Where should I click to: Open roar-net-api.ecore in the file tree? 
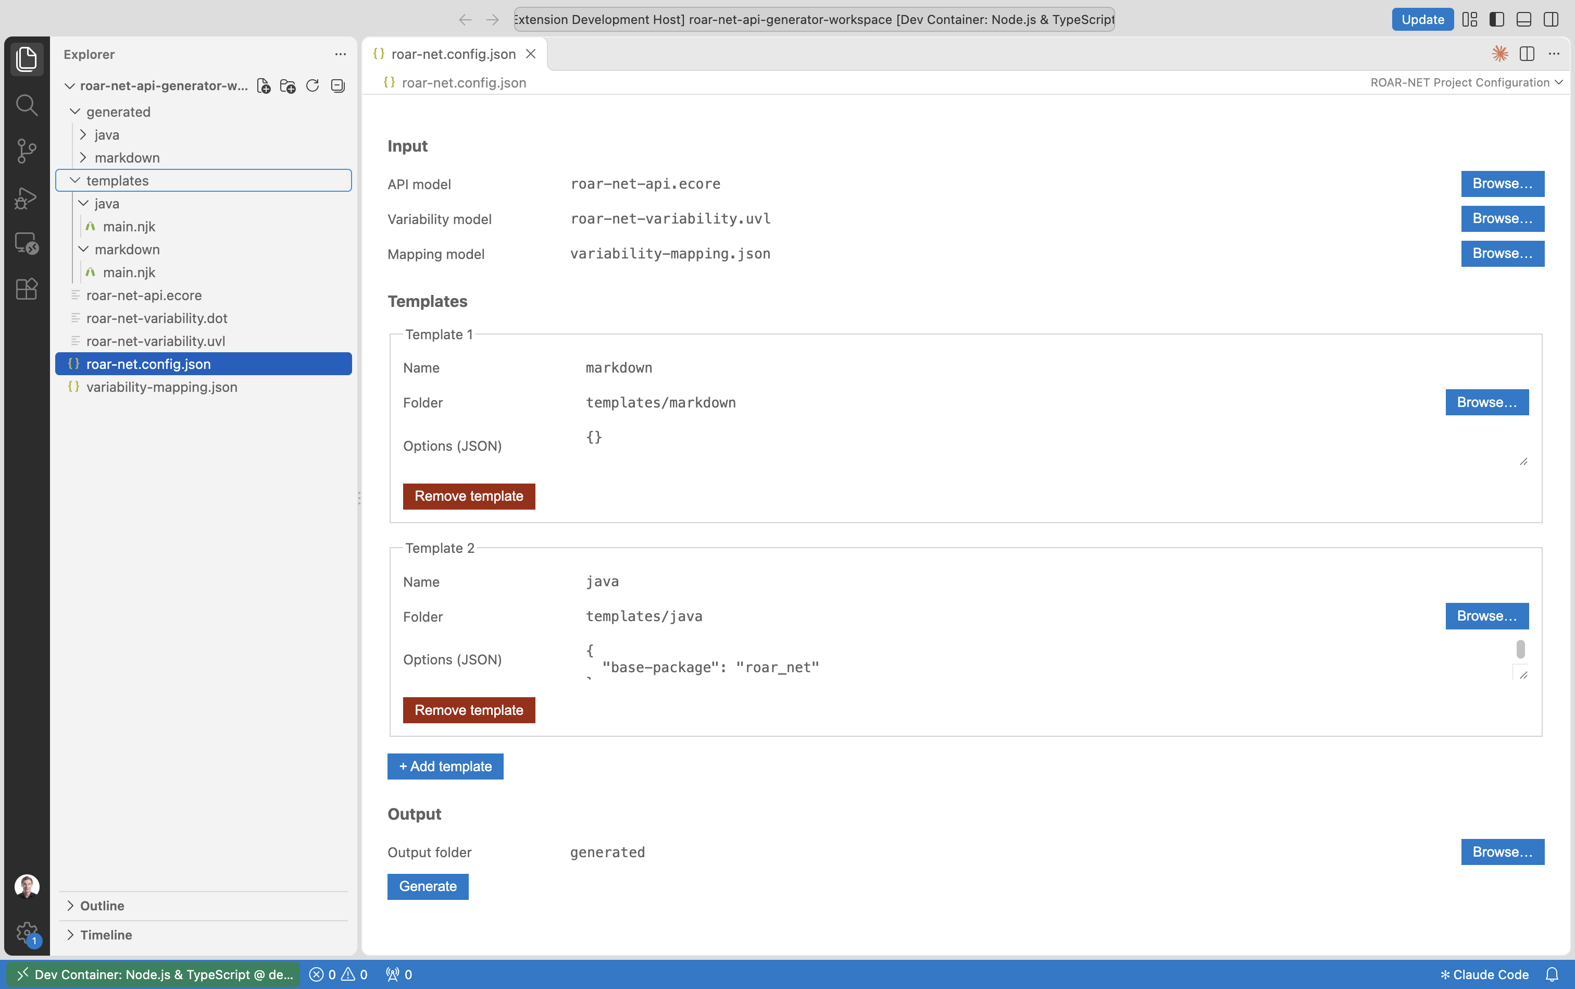(x=203, y=295)
